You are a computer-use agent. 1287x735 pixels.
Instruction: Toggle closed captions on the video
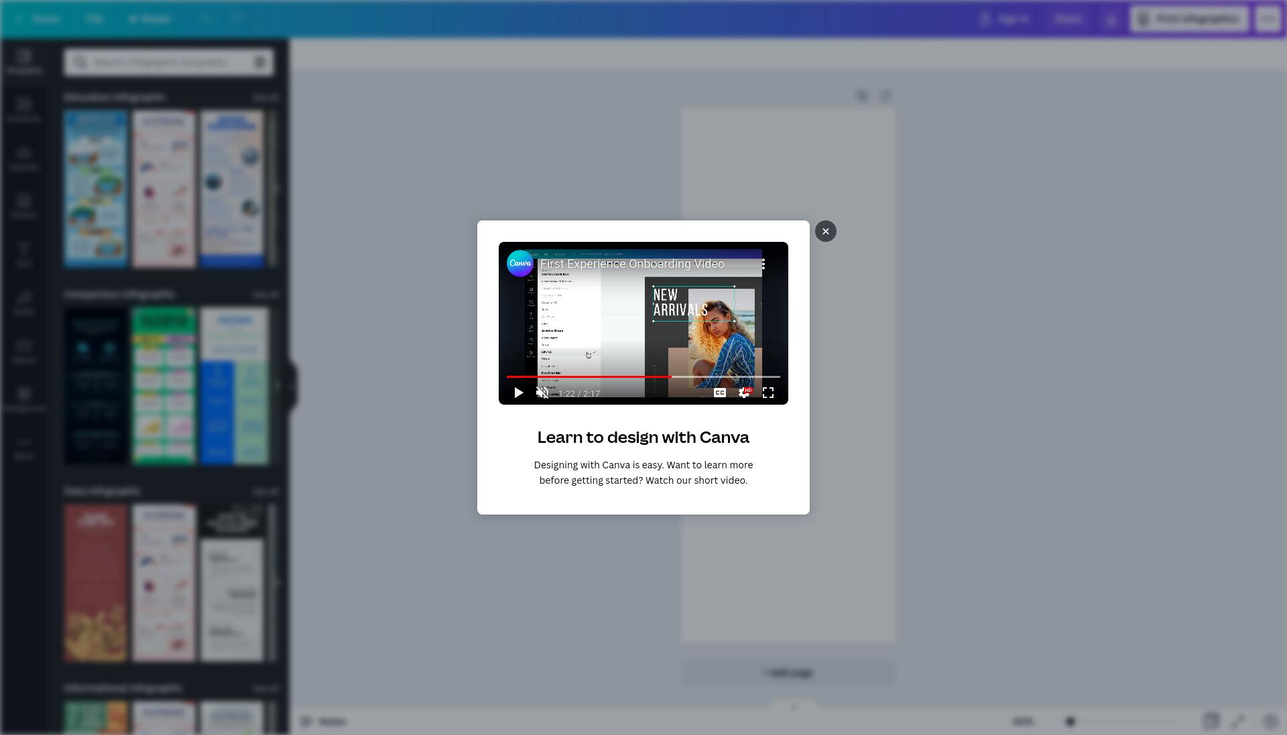[719, 393]
